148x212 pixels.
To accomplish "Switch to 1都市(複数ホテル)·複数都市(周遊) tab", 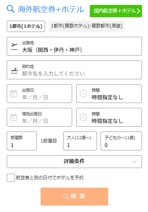I will 87,26.
